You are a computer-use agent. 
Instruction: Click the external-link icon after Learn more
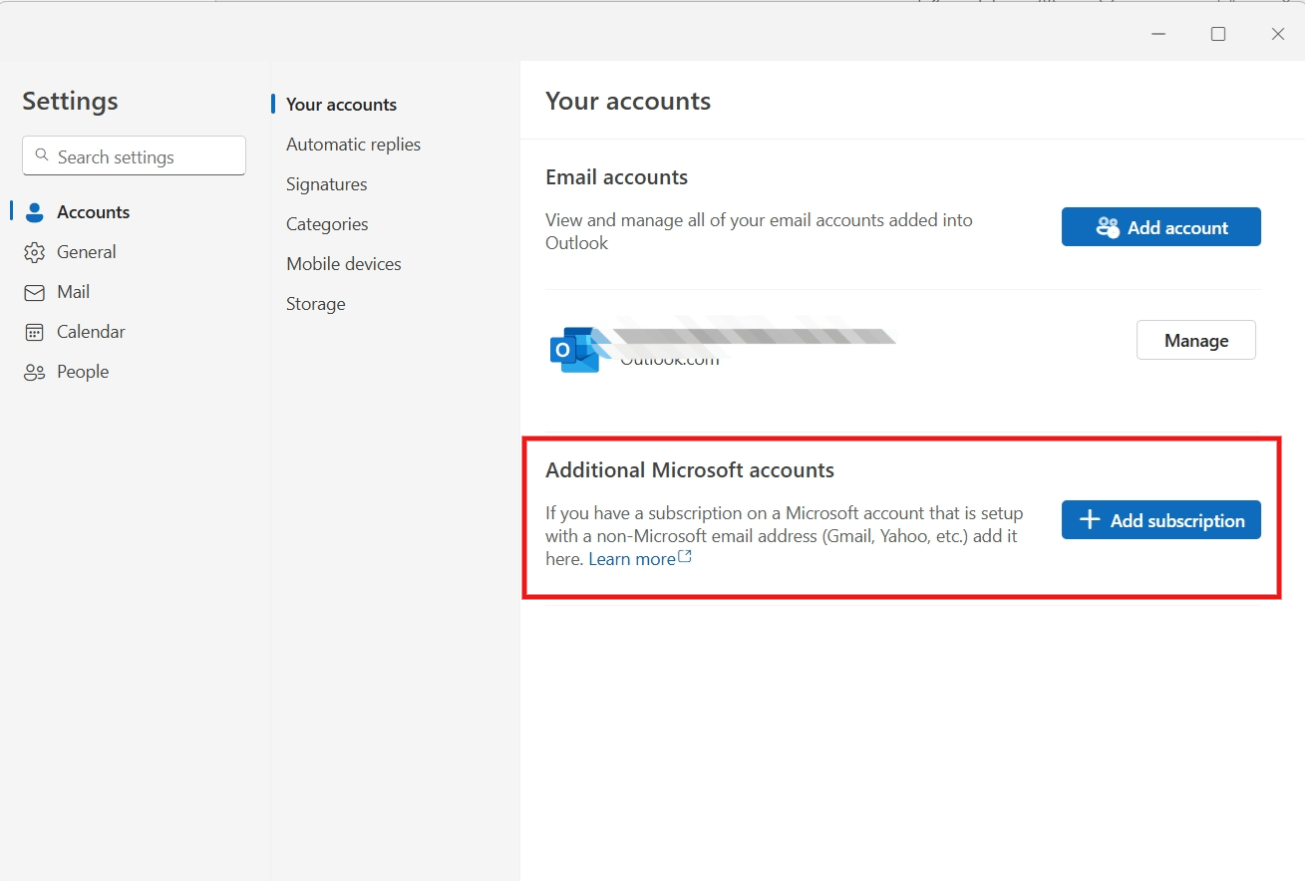point(684,556)
